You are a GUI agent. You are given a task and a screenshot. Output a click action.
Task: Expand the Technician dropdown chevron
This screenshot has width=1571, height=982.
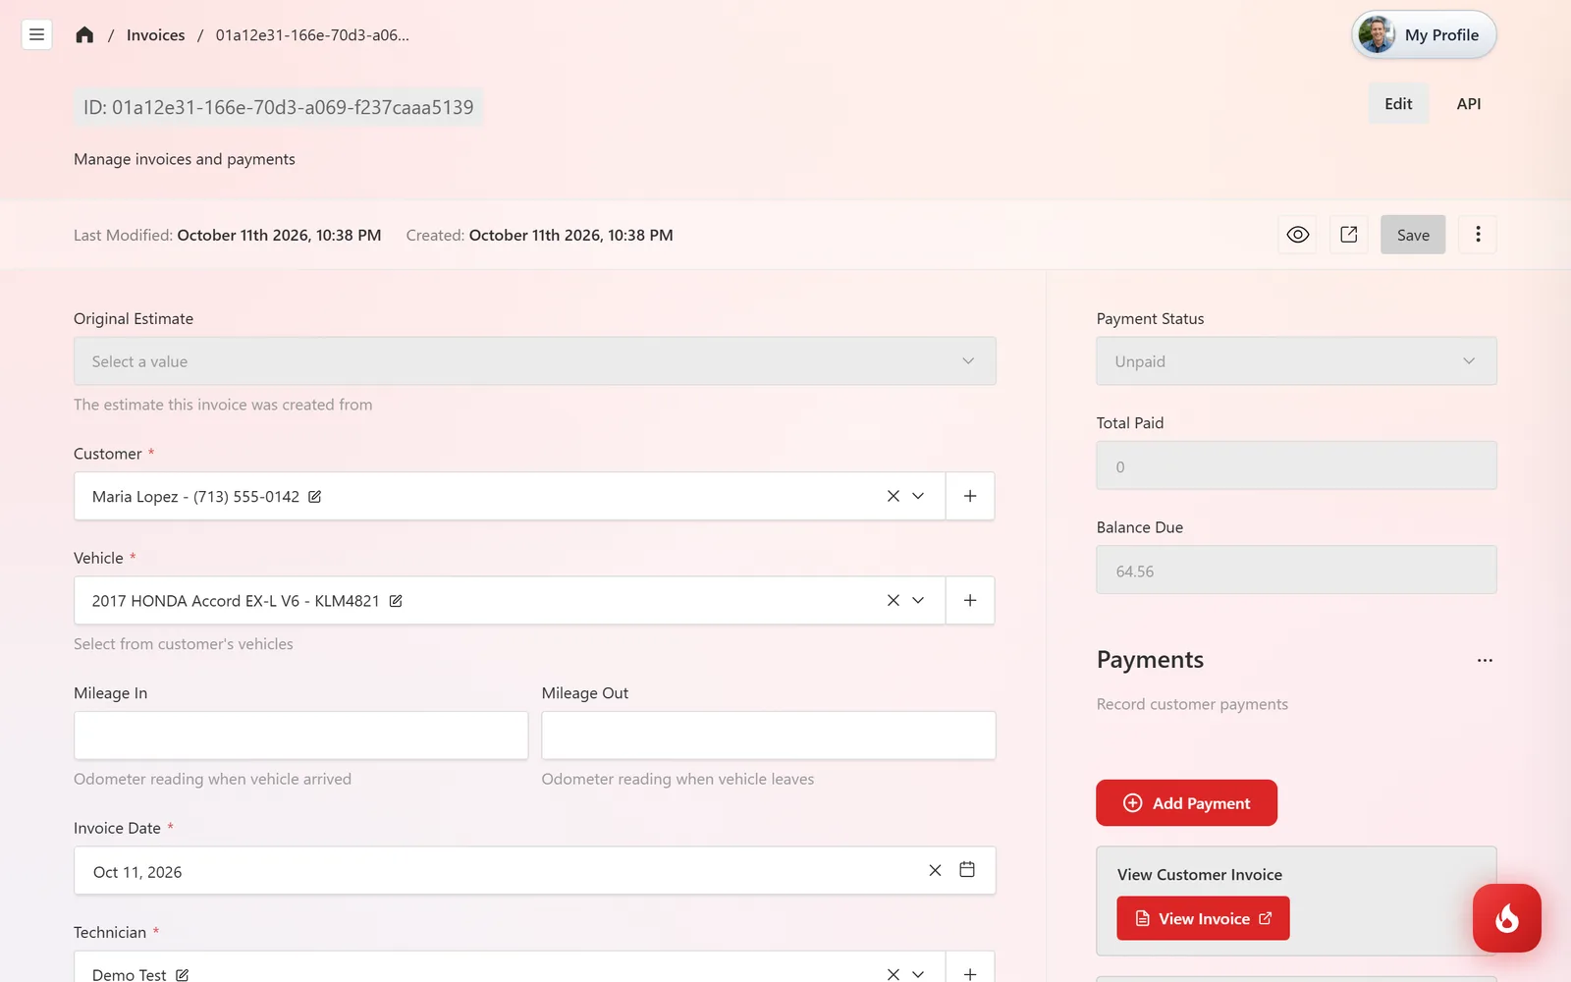918,974
